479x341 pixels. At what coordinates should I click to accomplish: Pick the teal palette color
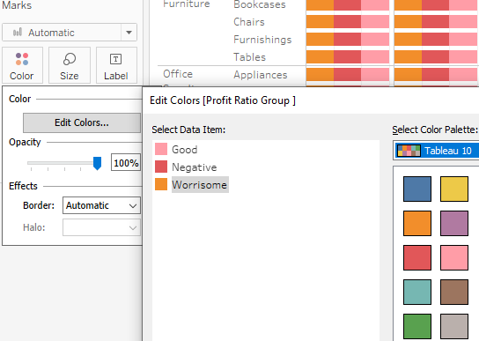coord(417,292)
